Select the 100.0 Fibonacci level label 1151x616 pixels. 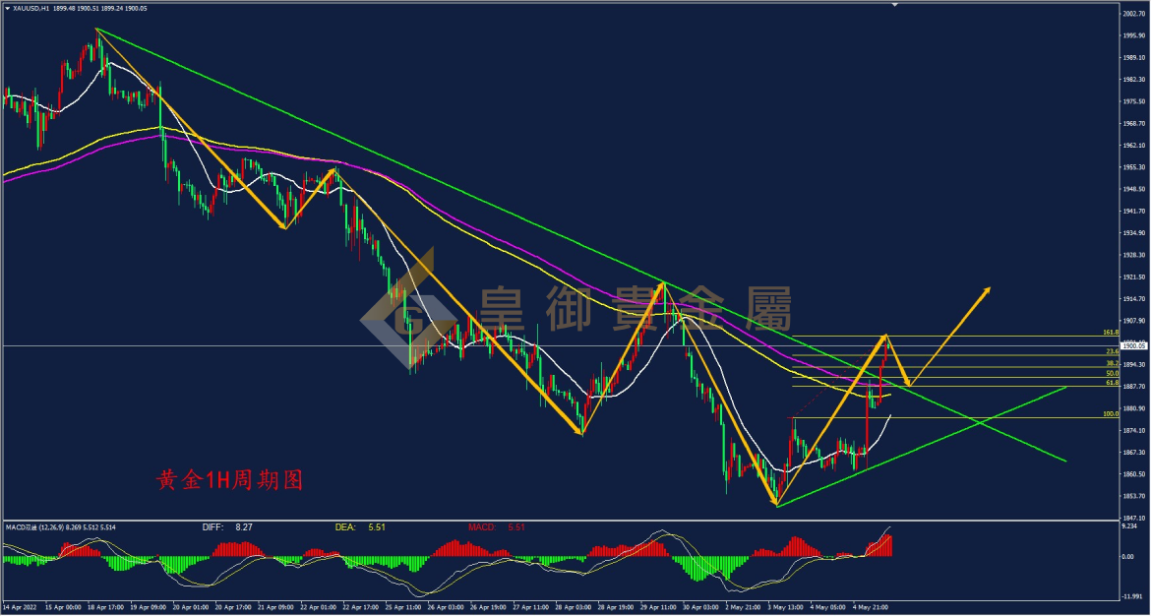(1111, 414)
